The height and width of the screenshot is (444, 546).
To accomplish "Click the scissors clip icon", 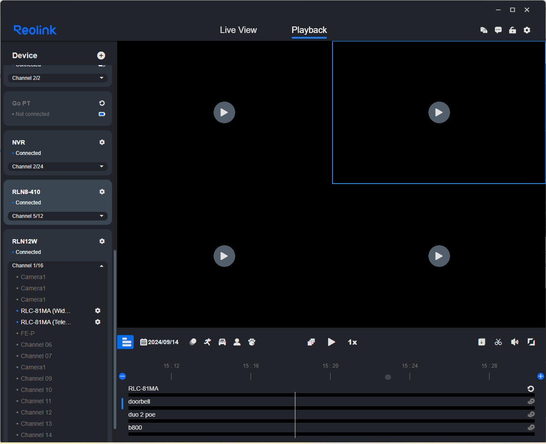I will pos(498,342).
